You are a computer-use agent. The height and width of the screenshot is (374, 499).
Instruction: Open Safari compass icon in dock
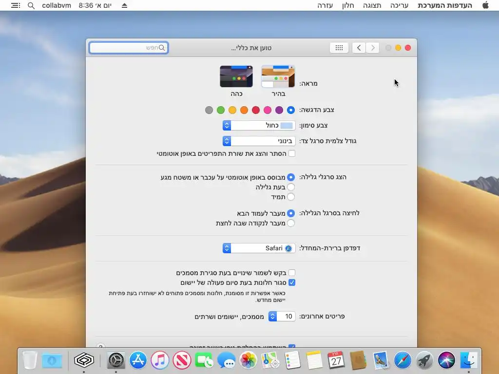(403, 360)
